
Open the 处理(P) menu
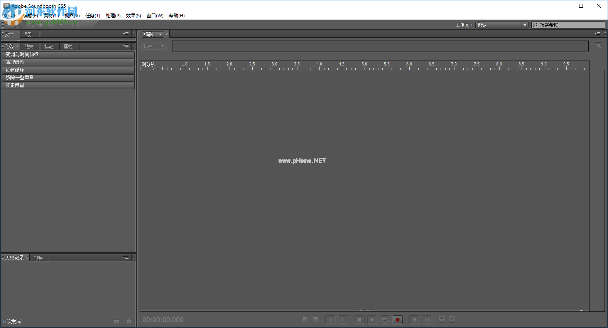coord(113,16)
